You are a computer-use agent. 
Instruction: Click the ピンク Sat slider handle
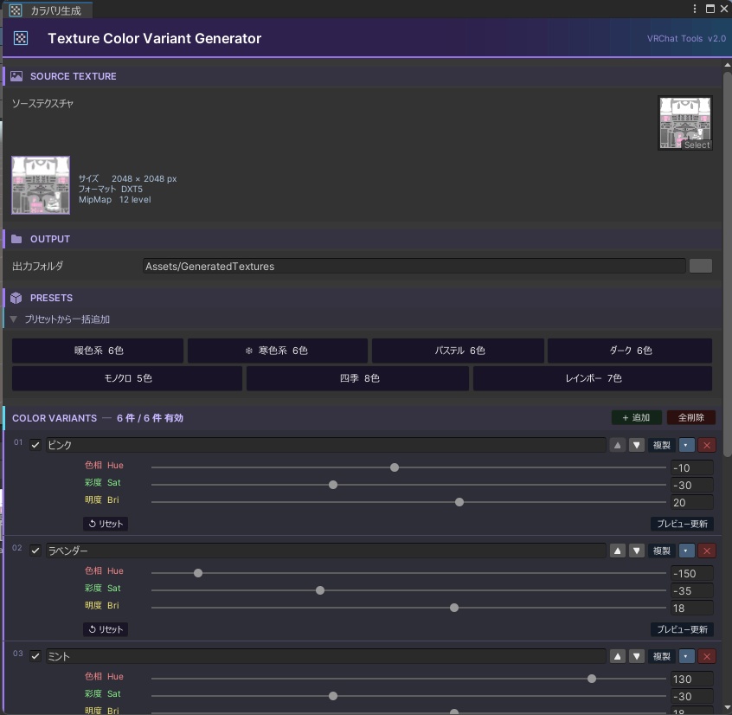(x=333, y=485)
